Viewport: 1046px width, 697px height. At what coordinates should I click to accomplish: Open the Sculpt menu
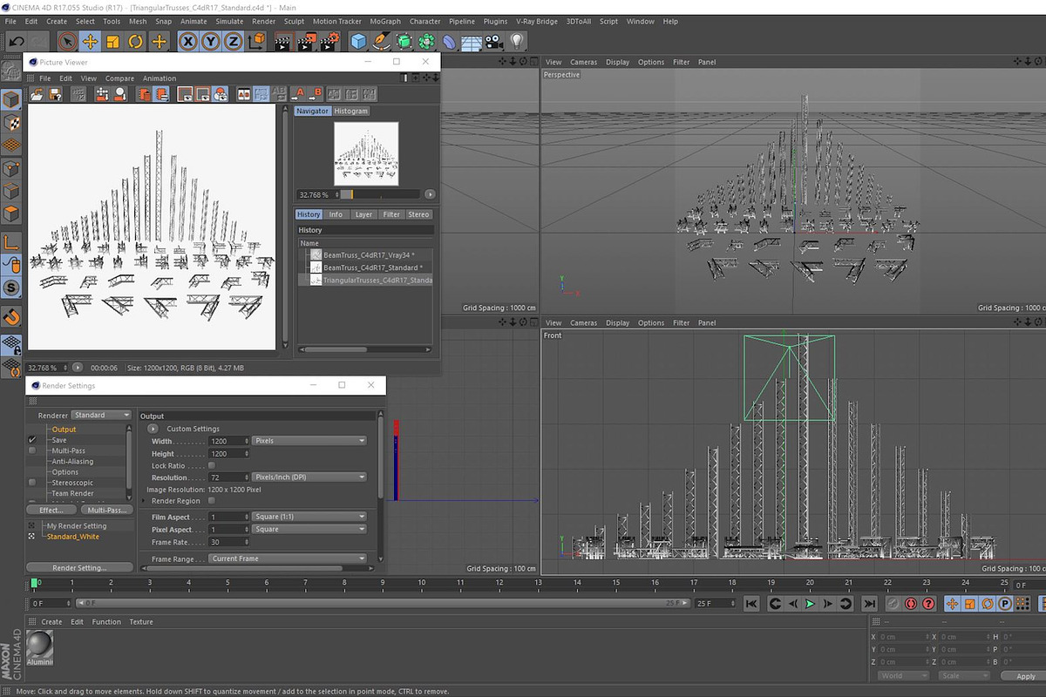click(x=294, y=21)
